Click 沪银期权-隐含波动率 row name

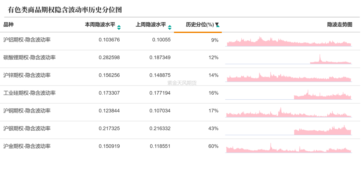(x=27, y=128)
